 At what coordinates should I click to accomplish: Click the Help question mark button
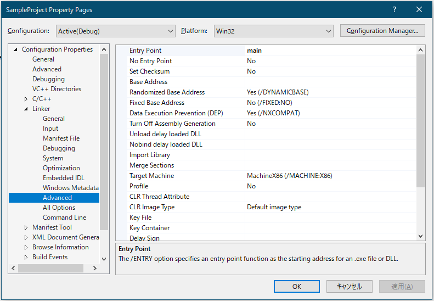[394, 10]
